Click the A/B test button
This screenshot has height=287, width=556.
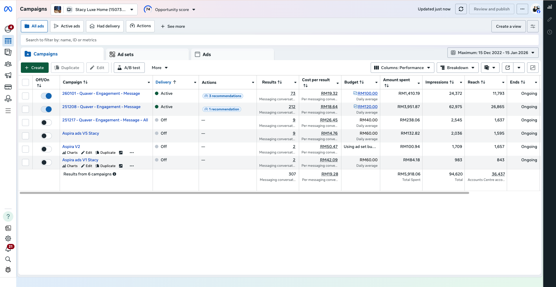(x=129, y=68)
